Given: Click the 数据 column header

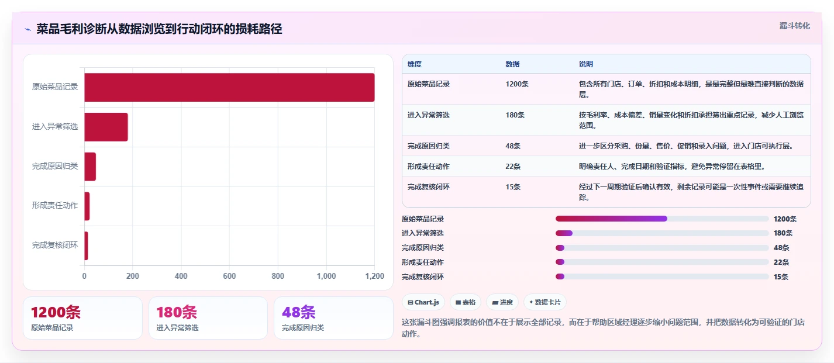Looking at the screenshot, I should (x=512, y=64).
